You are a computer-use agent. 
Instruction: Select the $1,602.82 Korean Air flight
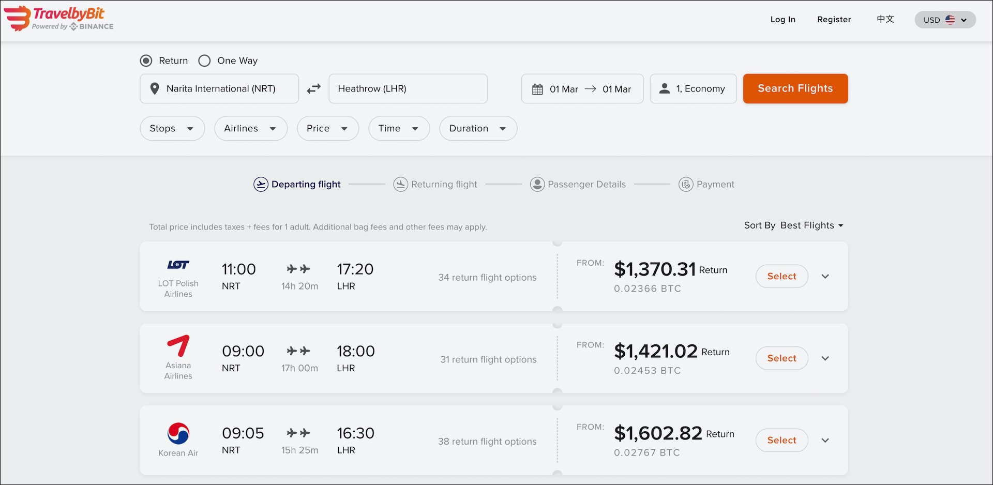[x=782, y=441]
